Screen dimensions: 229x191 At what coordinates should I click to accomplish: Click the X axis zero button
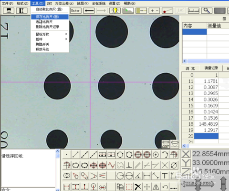click(186, 154)
